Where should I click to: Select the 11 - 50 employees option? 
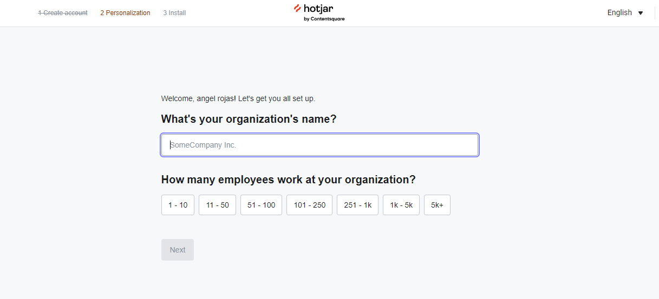(217, 205)
